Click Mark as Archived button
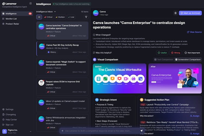 click(190, 13)
